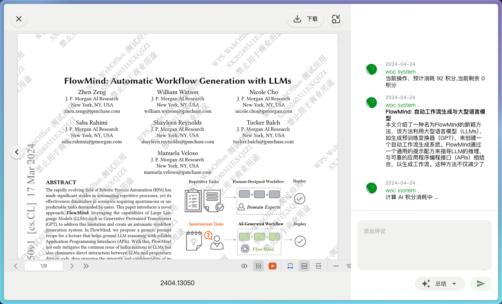Zoom out with the minus button
The image size is (502, 304).
[x=336, y=266]
